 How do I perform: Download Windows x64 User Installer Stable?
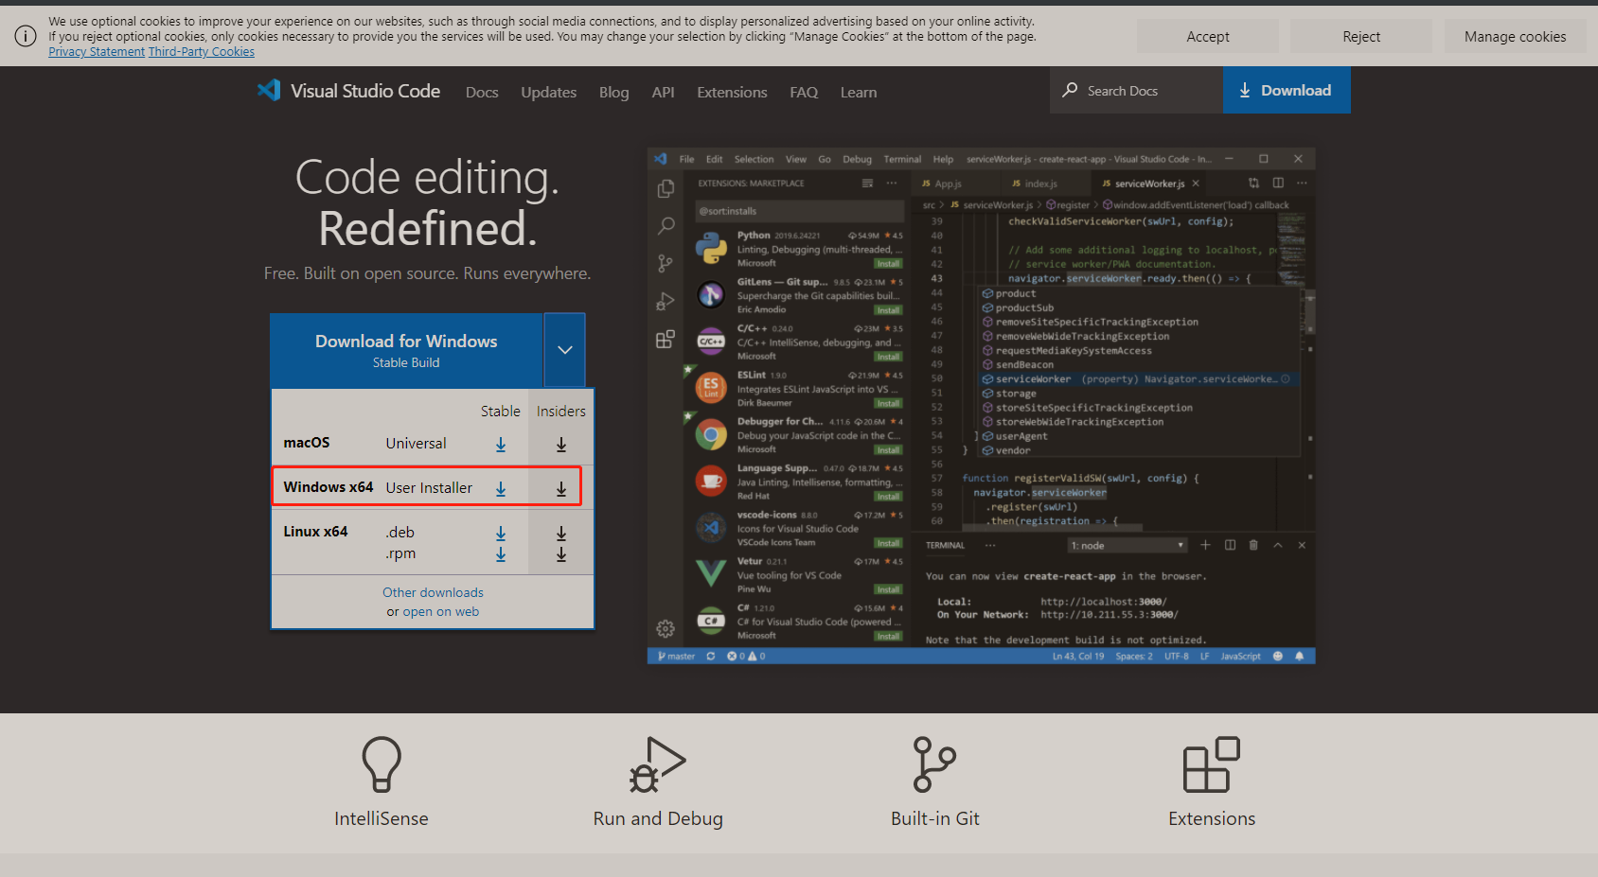(x=501, y=488)
